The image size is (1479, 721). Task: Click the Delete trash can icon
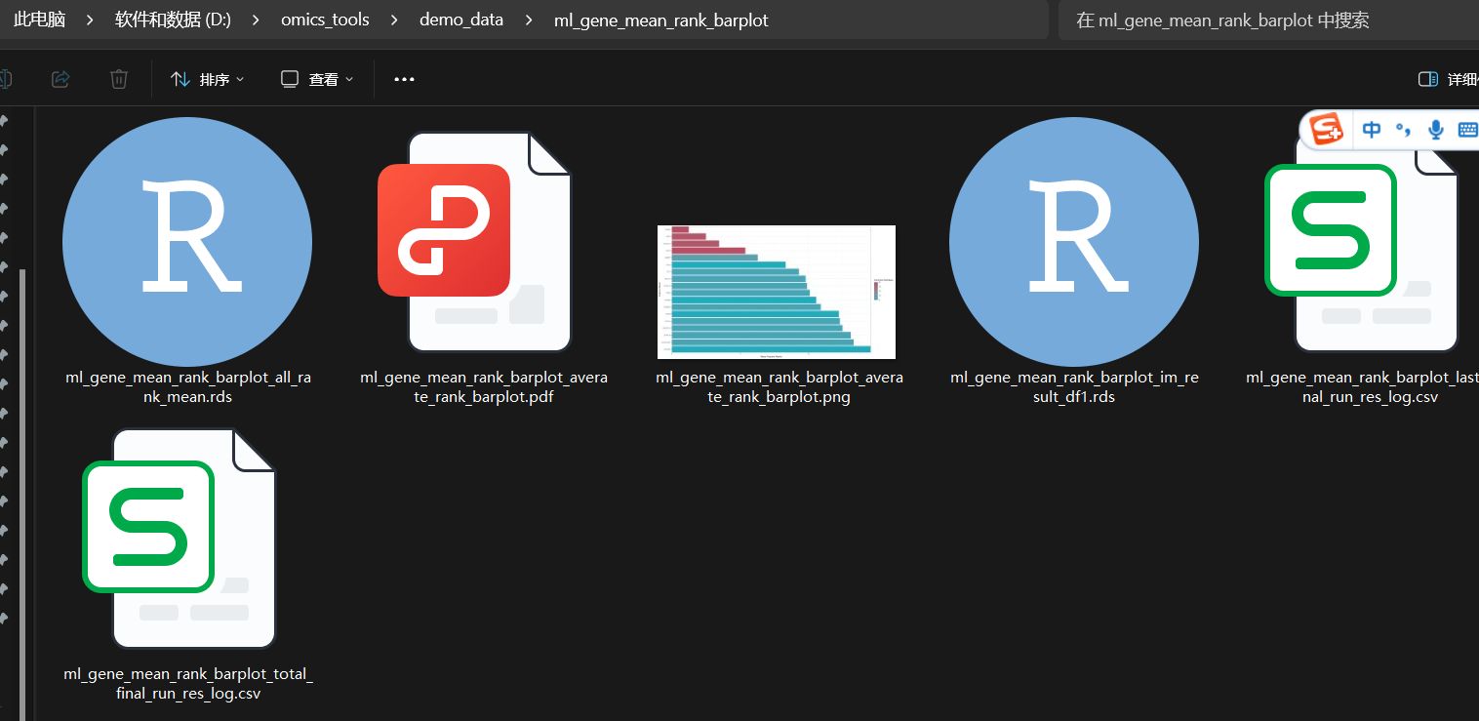119,79
